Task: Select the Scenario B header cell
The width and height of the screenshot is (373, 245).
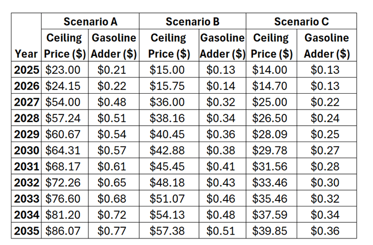Action: (x=192, y=22)
